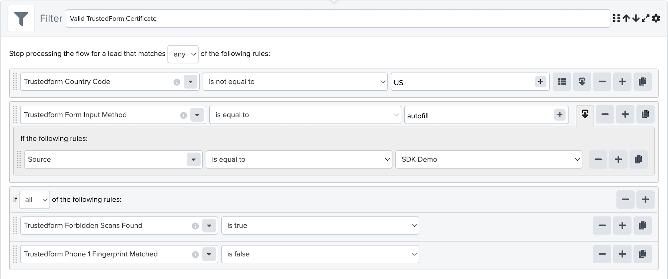Image resolution: width=668 pixels, height=279 pixels.
Task: Open filter step settings gear
Action: tap(656, 18)
